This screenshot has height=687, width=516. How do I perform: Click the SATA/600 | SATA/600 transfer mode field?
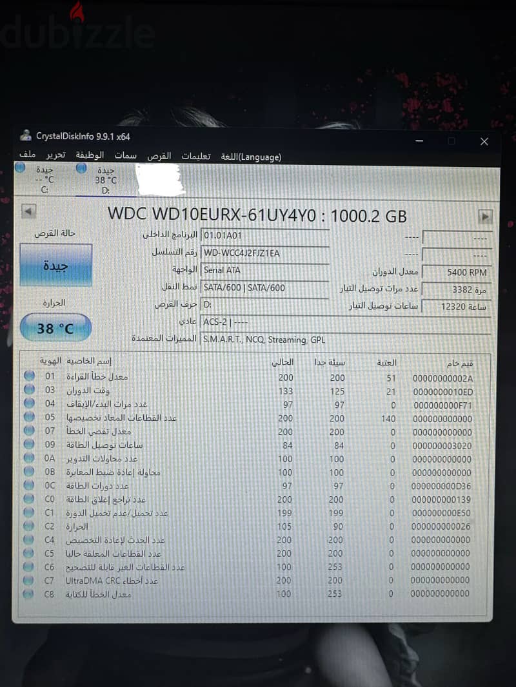coord(265,288)
